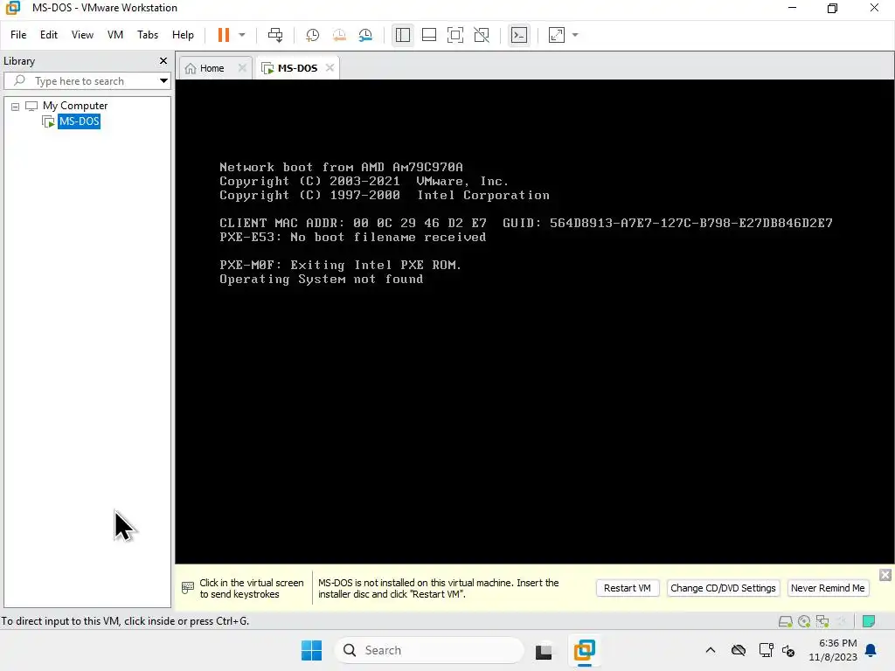Revert the VM to its previous snapshot
The height and width of the screenshot is (671, 895).
[x=339, y=35]
